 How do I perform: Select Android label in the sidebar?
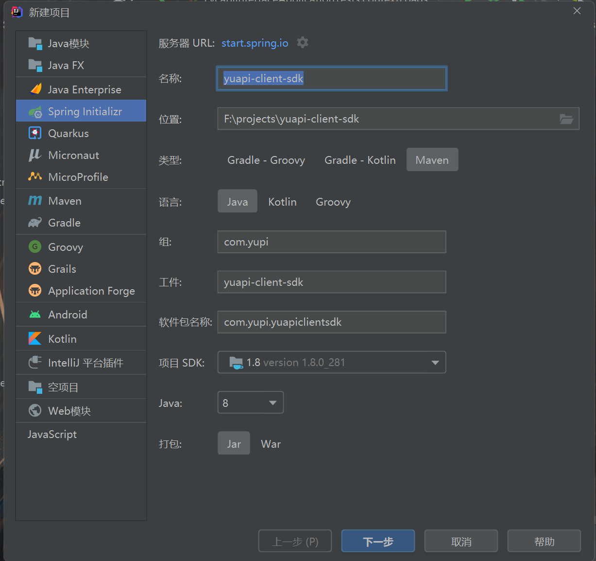point(68,315)
